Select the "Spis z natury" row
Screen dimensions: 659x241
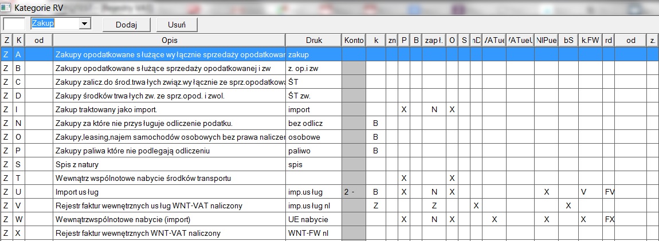tap(170, 164)
